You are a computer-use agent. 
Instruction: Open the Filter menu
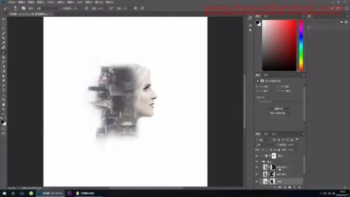70,2
